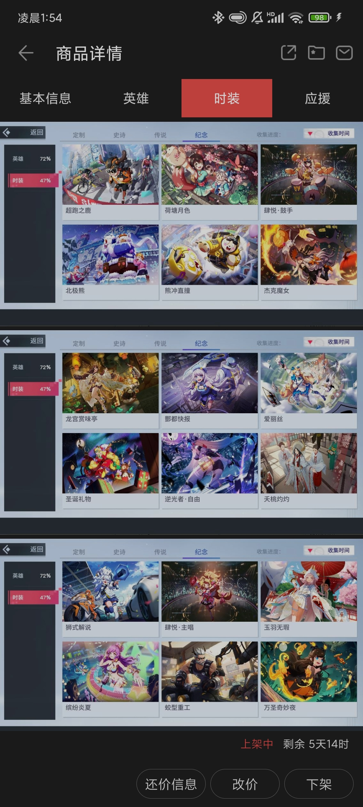Switch to the 英雄 tab
363x807 pixels.
tap(136, 98)
